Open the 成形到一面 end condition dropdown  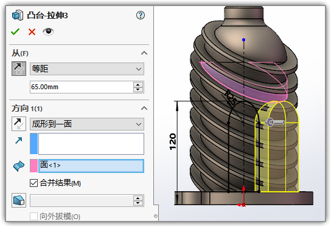click(x=87, y=124)
